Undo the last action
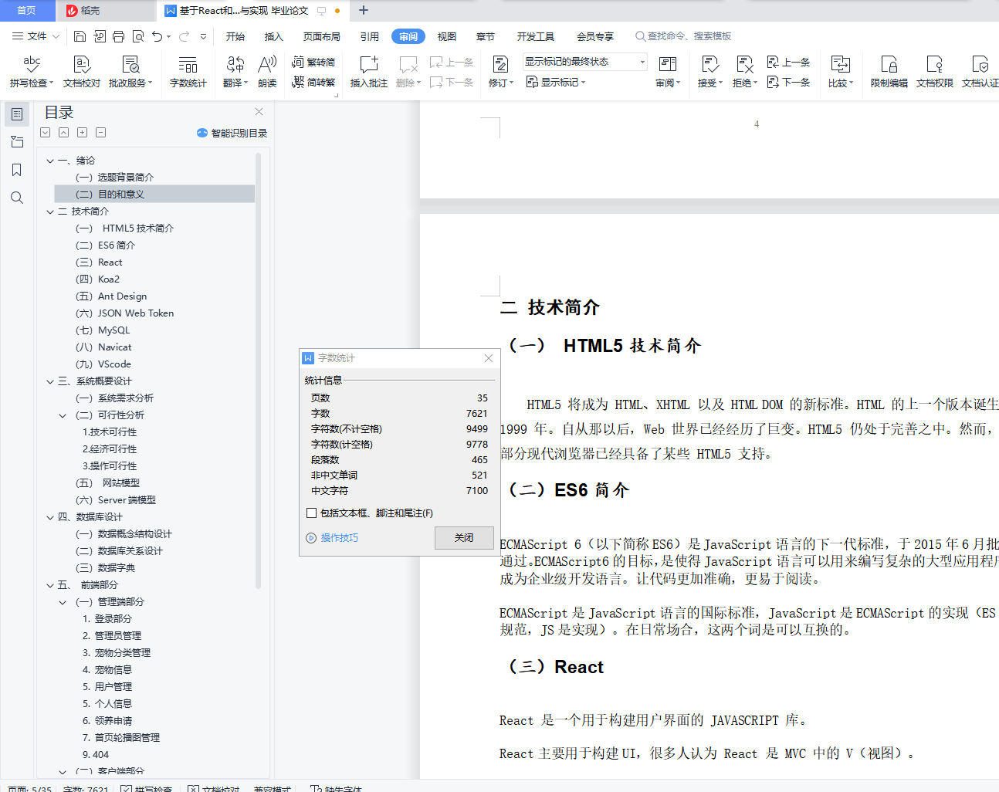Screen dimensions: 999x792 pyautogui.click(x=157, y=36)
